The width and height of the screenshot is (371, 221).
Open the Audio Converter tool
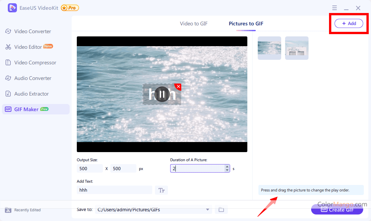[33, 78]
